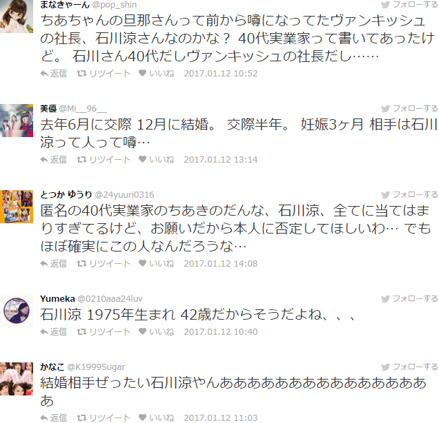Like Yumeka's tweet with heart icon
Image resolution: width=439 pixels, height=423 pixels.
point(157,331)
